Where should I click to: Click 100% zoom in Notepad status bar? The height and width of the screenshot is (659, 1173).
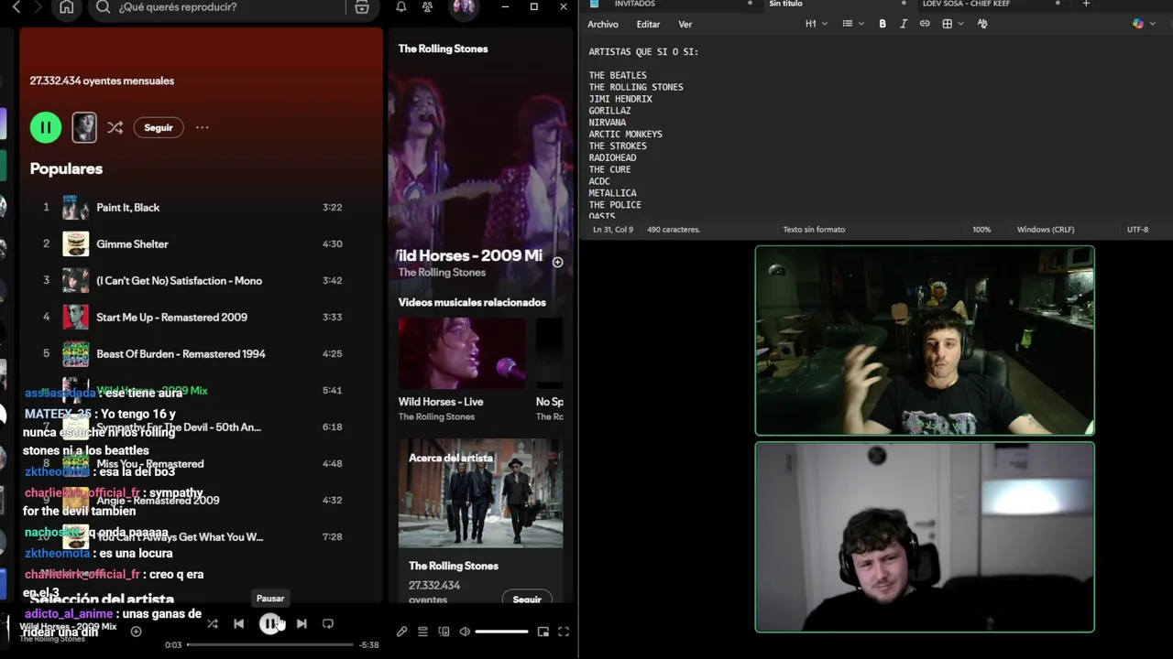[x=981, y=230]
